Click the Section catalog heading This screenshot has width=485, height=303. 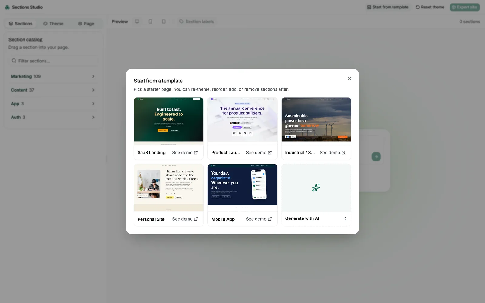click(25, 39)
